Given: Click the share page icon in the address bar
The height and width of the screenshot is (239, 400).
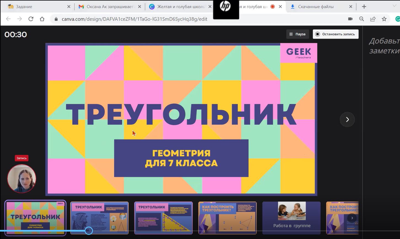Looking at the screenshot, I should tap(373, 19).
